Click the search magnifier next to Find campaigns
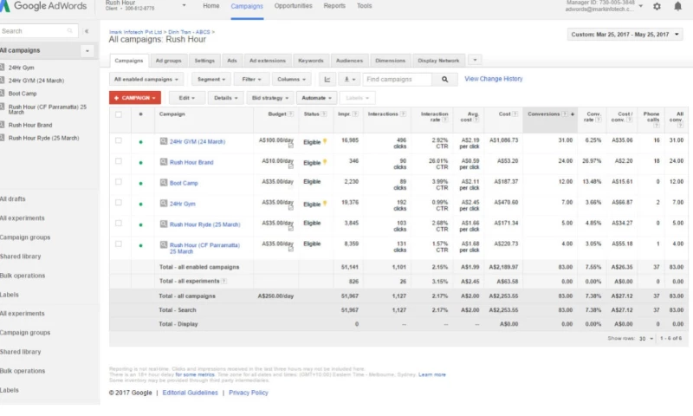This screenshot has width=693, height=416. tap(444, 79)
